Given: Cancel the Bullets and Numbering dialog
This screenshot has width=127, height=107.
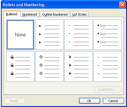Looking at the screenshot, I should (113, 101).
